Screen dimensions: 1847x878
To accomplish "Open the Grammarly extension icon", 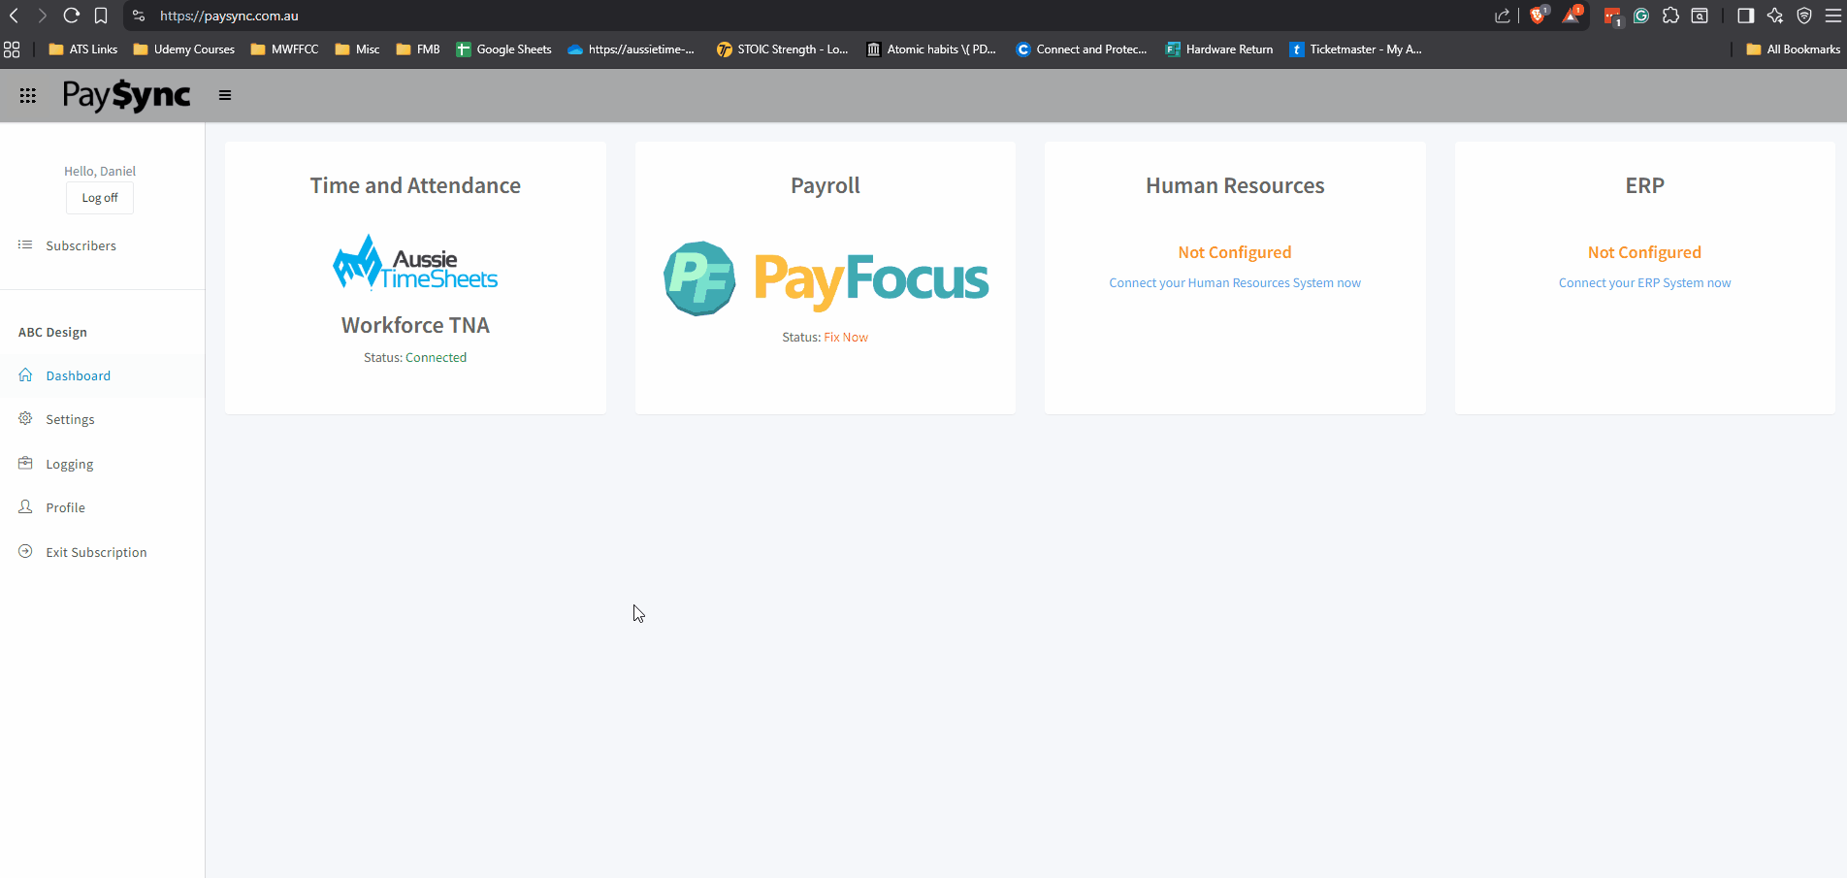I will (1641, 16).
